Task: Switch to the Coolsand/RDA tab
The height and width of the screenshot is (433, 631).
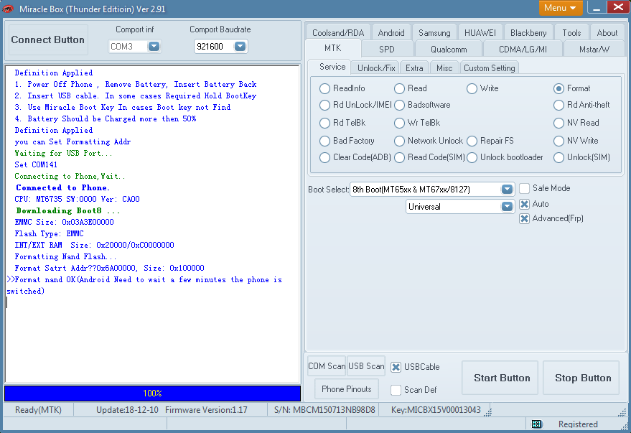Action: pyautogui.click(x=338, y=33)
